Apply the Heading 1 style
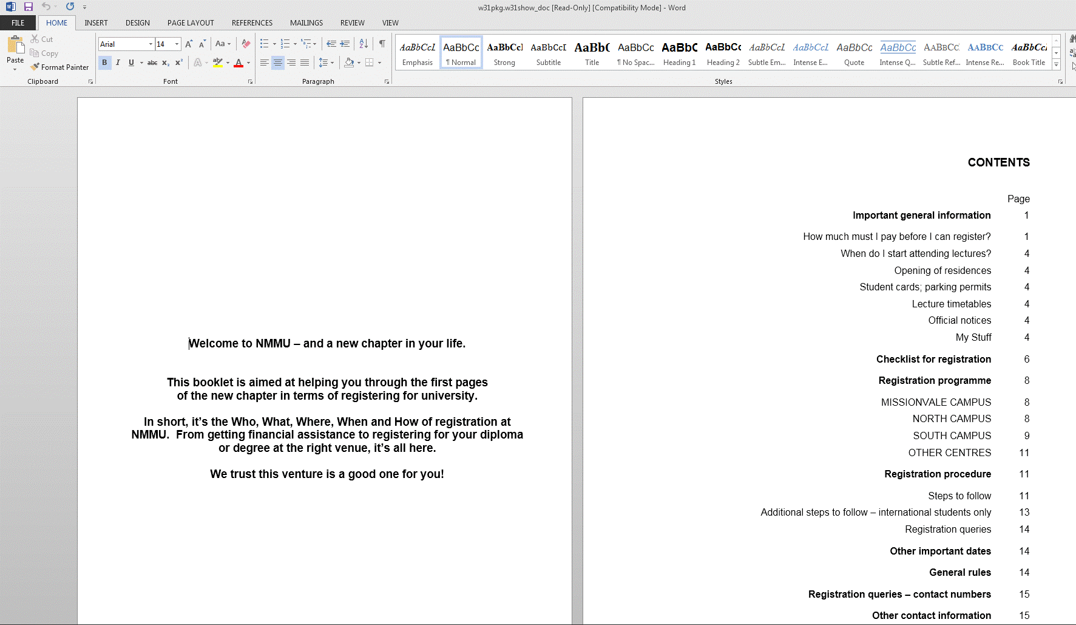 679,53
